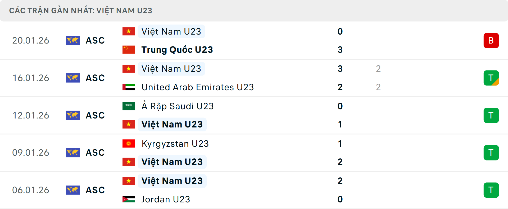The width and height of the screenshot is (508, 209).
Task: Select the green-yellow T badge for the UAE match
Action: tap(491, 78)
